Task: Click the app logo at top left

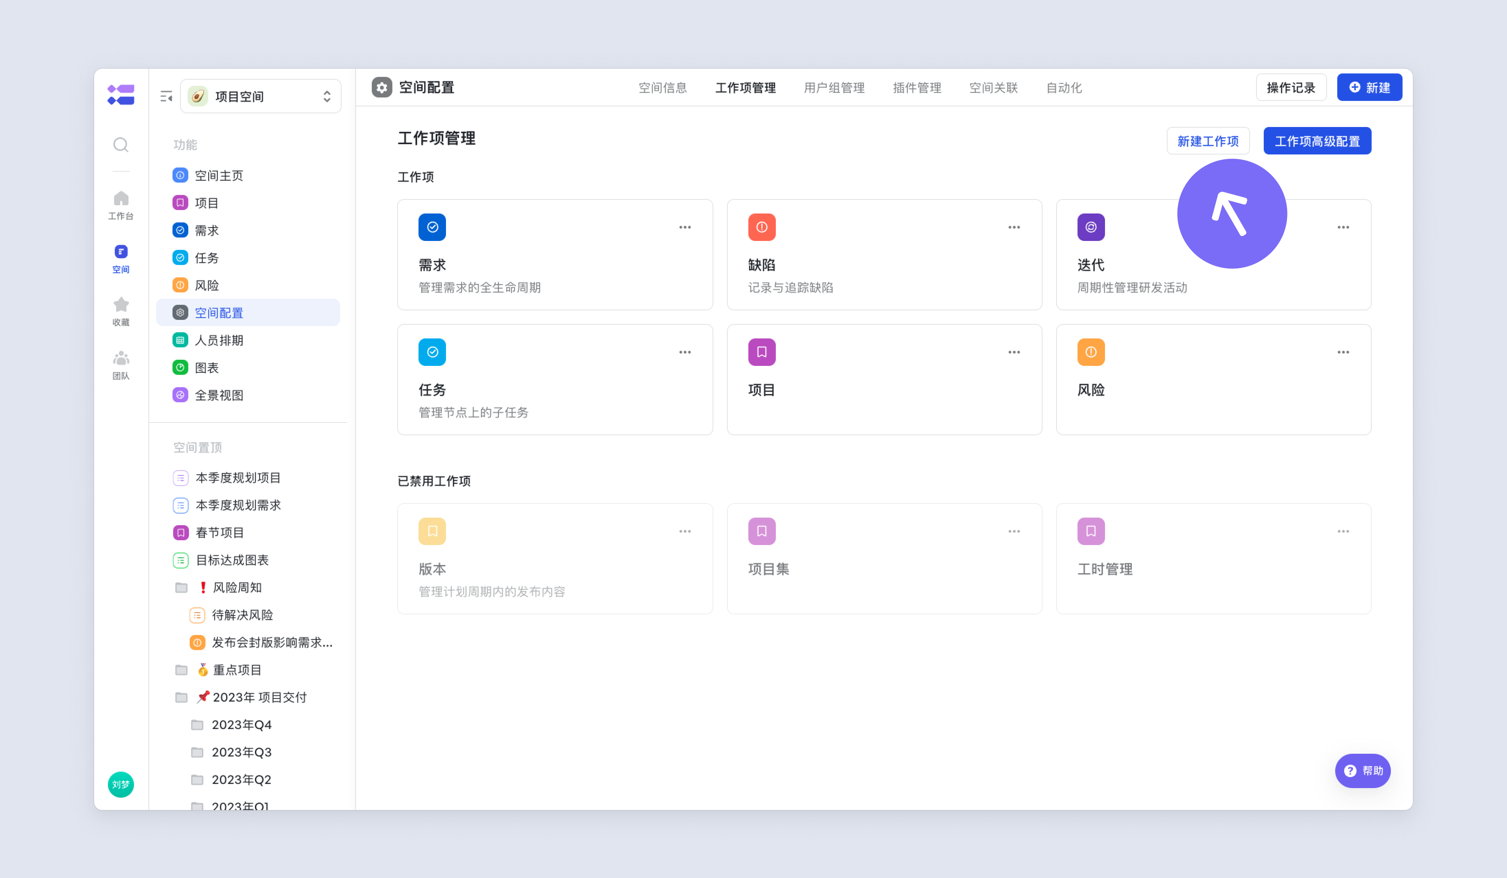Action: 121,94
